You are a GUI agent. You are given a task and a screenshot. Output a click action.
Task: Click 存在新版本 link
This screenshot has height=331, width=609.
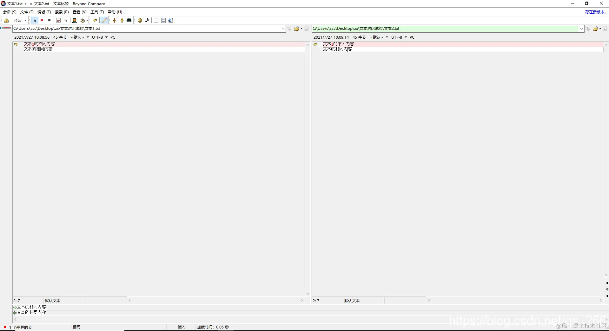pos(596,12)
